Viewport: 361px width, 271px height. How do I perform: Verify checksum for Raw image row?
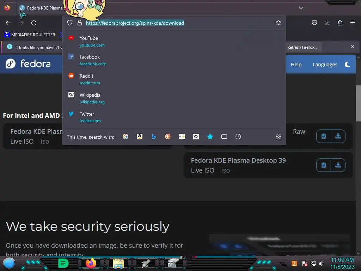[324, 136]
